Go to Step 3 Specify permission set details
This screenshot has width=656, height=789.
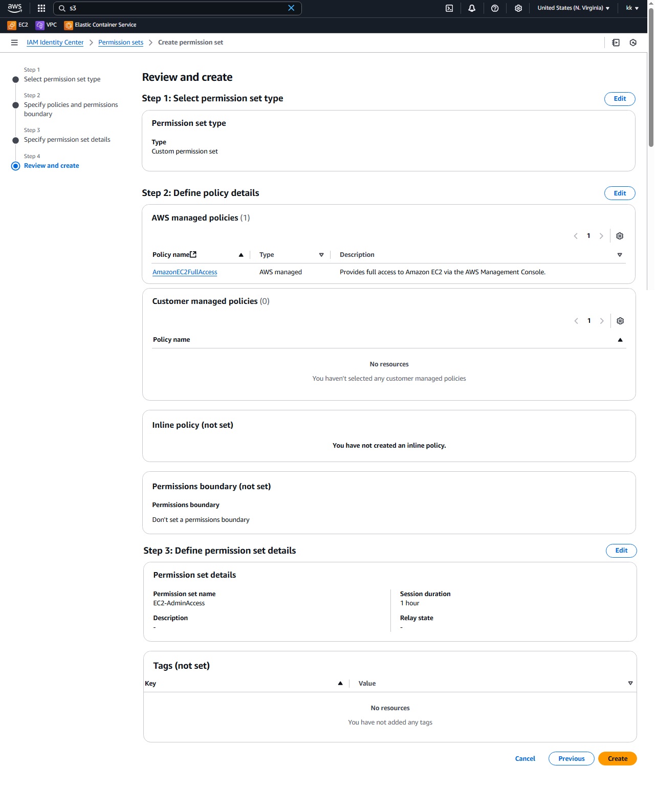(67, 140)
